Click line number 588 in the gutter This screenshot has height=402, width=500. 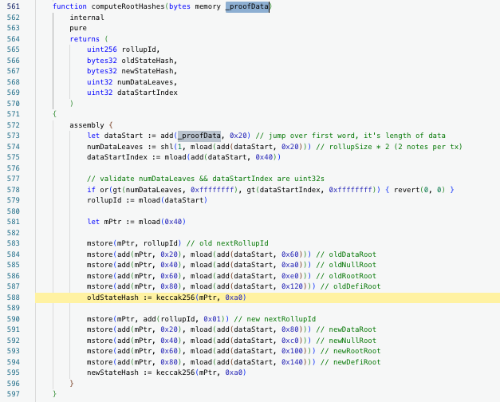[x=13, y=298]
